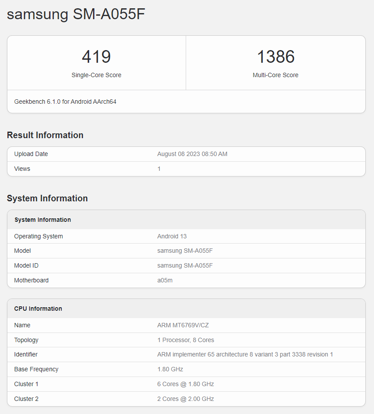Click the Geekbench 6.1.0 for Android AArch64 text
This screenshot has width=374, height=414.
pos(65,102)
